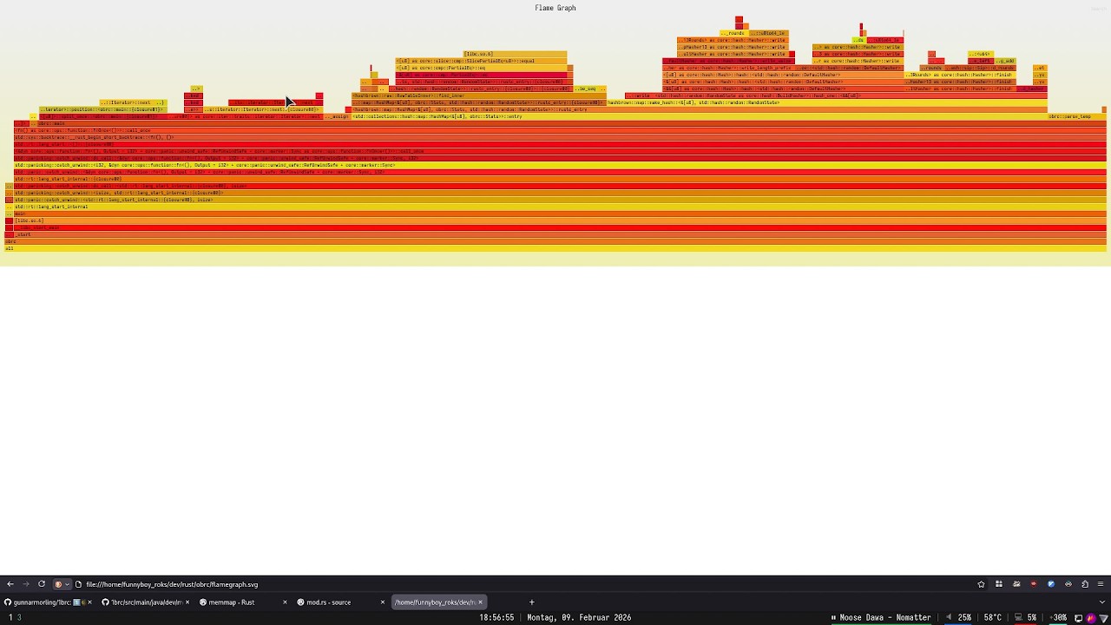Screen dimensions: 1111x625
Task: Focus the file:///home/funnyboy_roks URL bar
Action: (x=521, y=584)
